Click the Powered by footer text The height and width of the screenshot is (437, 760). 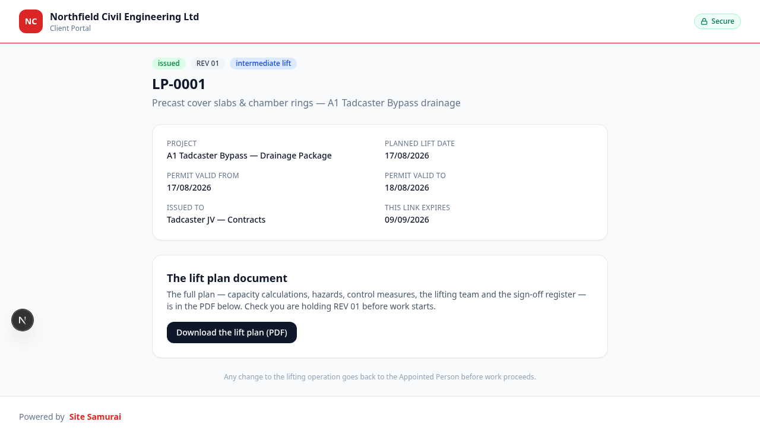click(42, 417)
